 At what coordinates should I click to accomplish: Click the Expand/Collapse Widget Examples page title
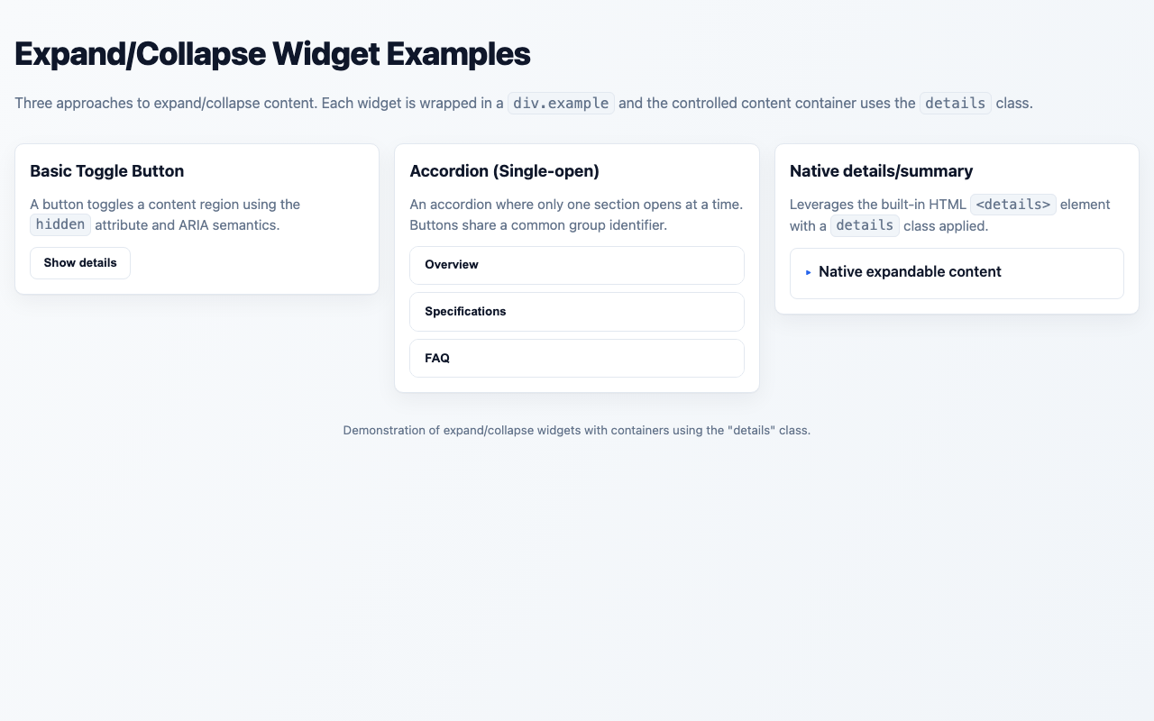pyautogui.click(x=271, y=54)
